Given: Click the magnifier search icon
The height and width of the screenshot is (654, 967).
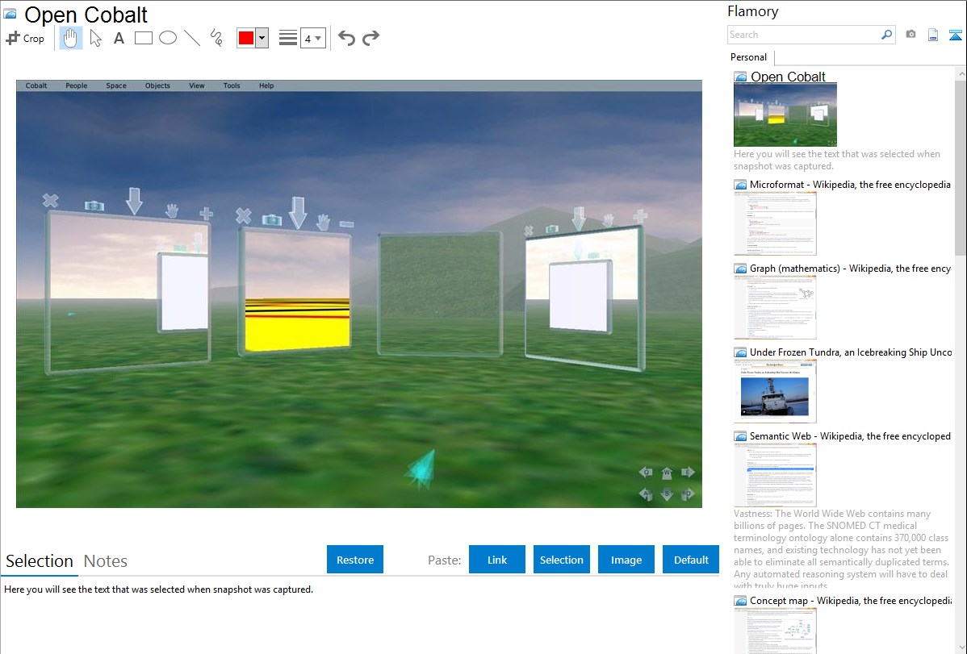Looking at the screenshot, I should [887, 35].
